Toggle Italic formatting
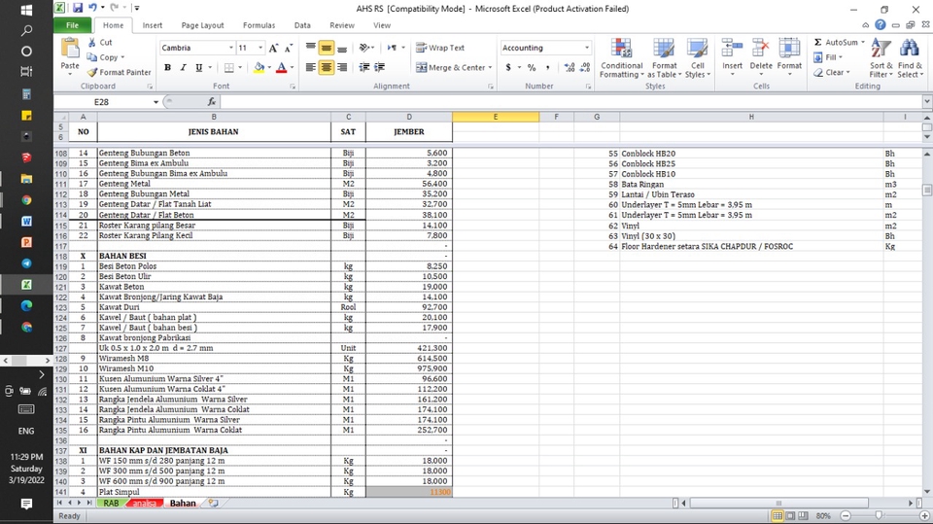This screenshot has width=933, height=524. coord(184,68)
